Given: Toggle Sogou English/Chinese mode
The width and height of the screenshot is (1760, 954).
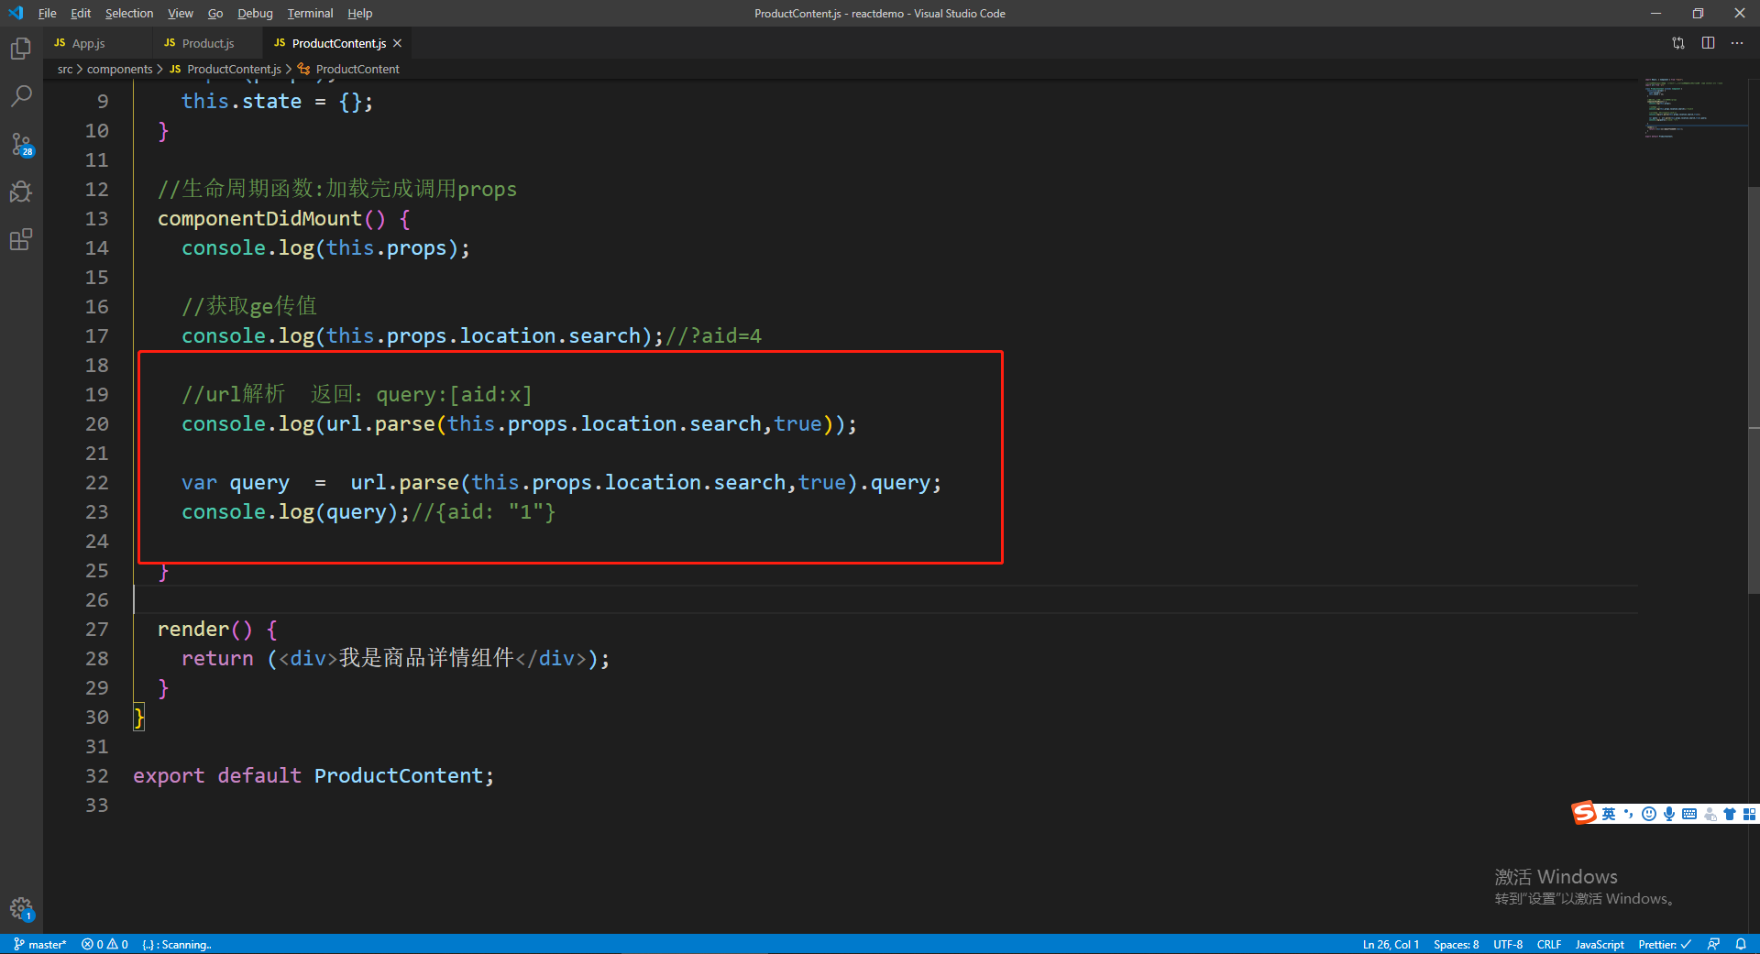Looking at the screenshot, I should pyautogui.click(x=1609, y=814).
